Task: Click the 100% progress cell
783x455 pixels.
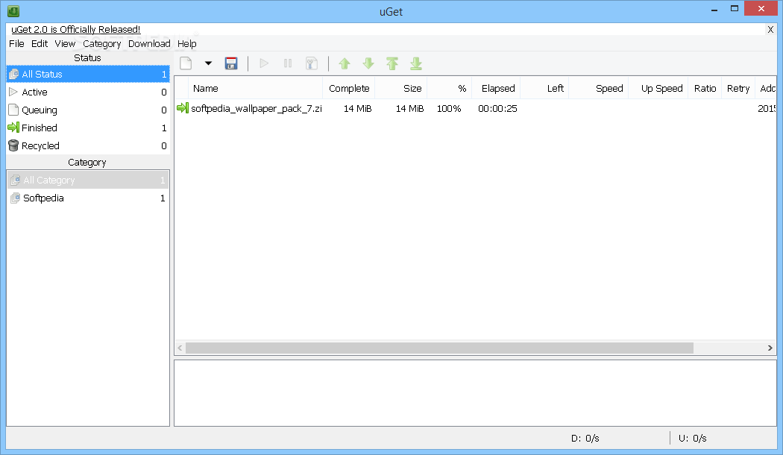Action: [x=449, y=108]
